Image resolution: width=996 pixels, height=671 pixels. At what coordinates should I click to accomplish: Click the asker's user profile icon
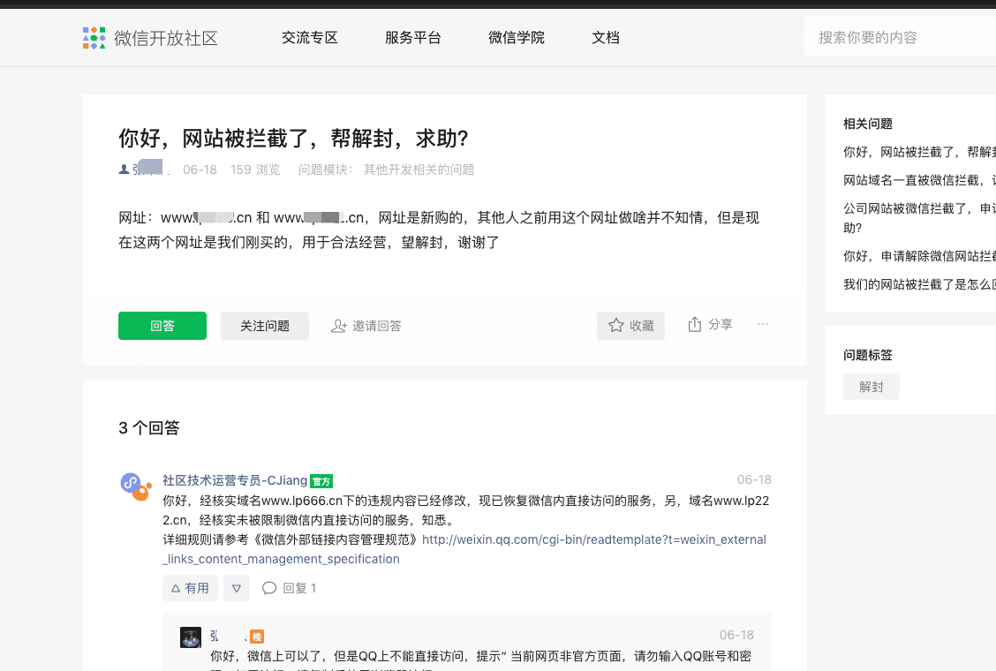[124, 170]
